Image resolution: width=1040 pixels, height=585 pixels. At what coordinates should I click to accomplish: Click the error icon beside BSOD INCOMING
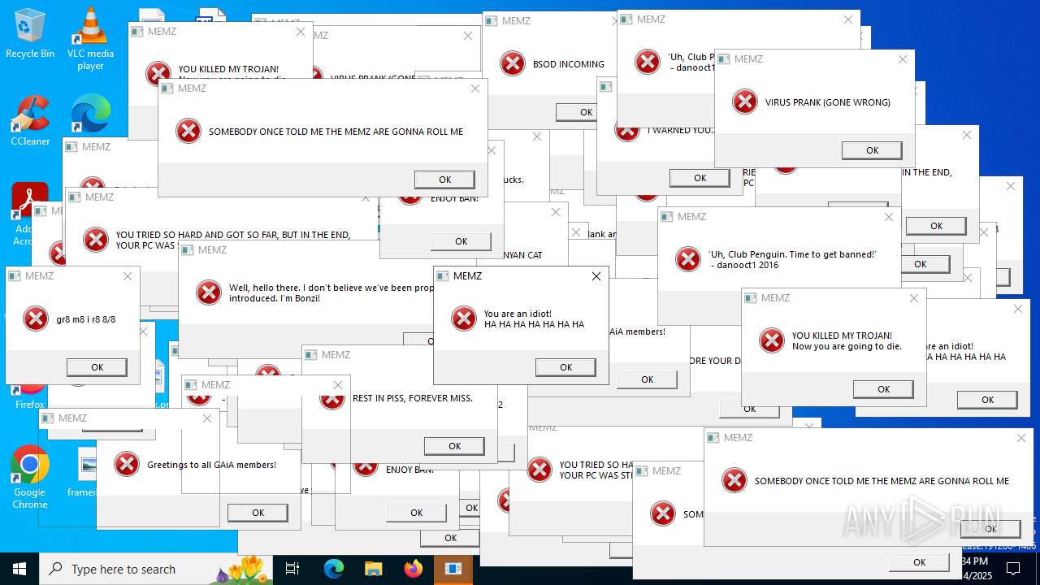(x=513, y=63)
